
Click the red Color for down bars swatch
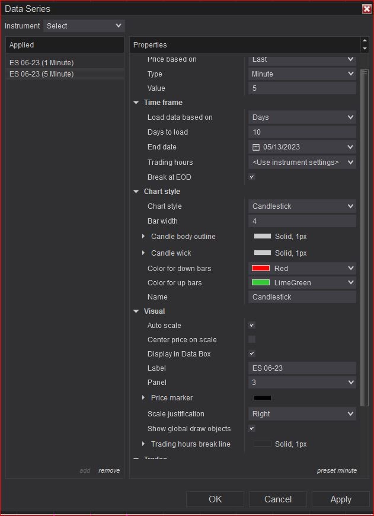pos(261,269)
